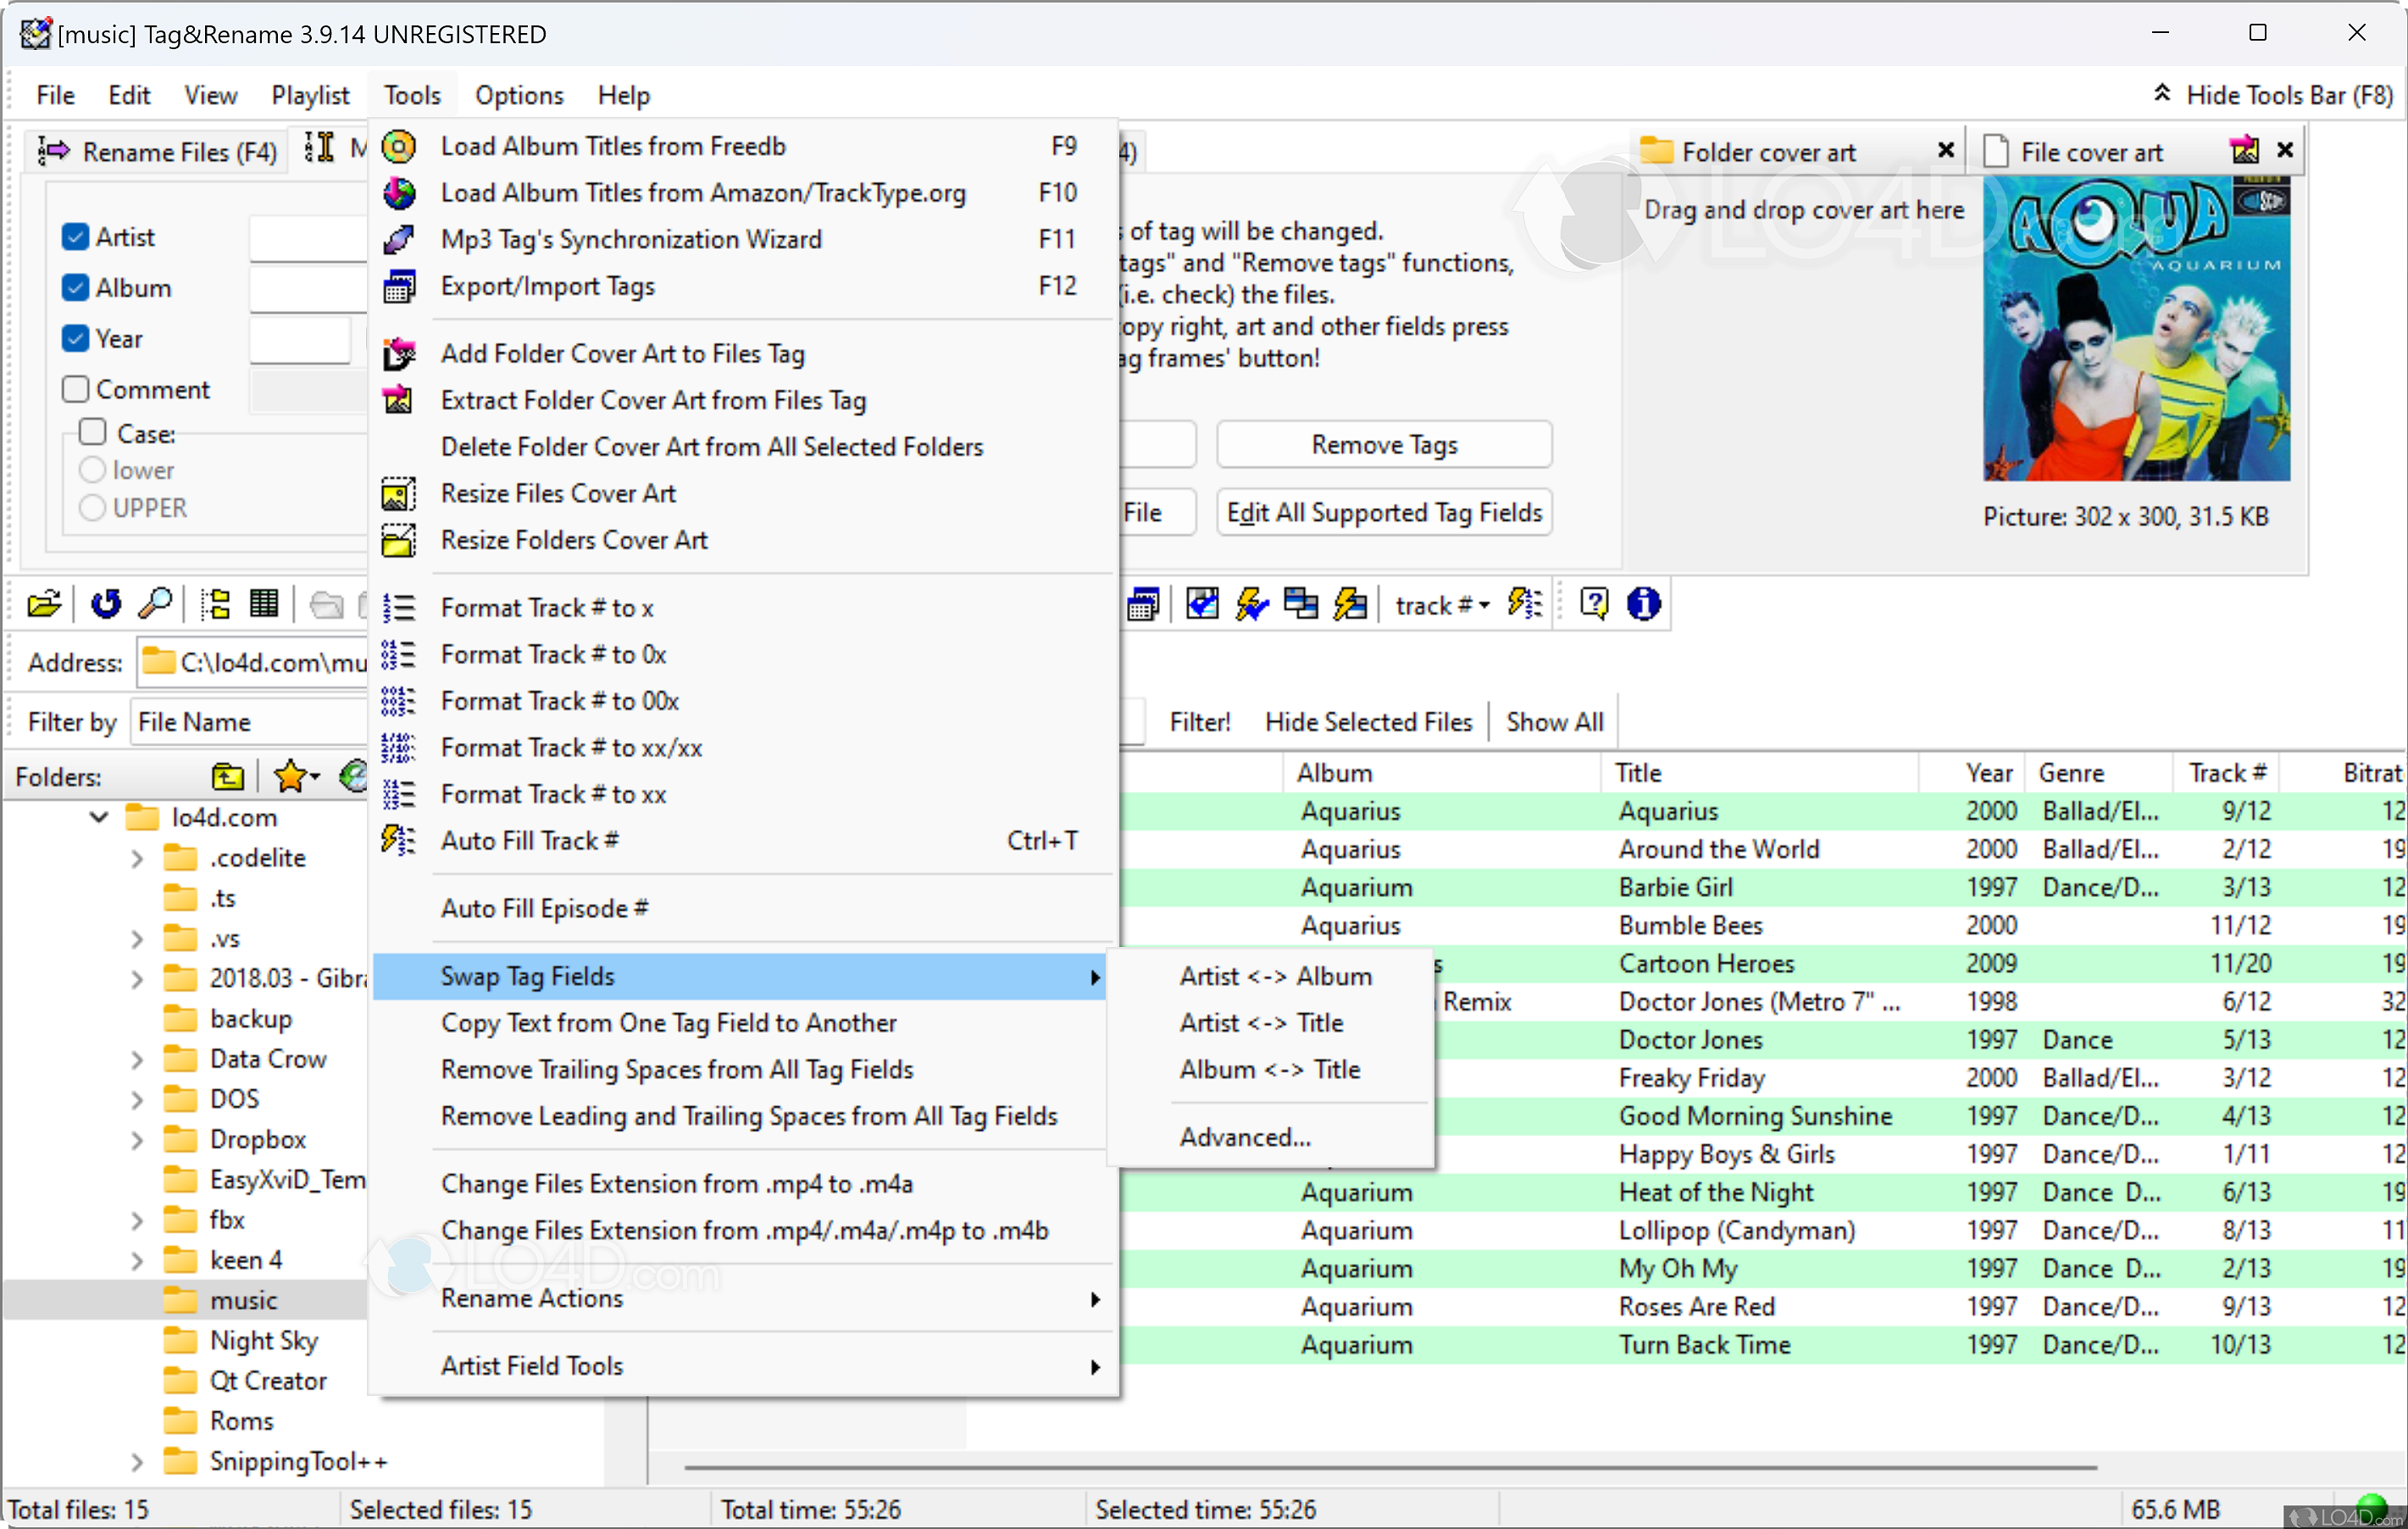Viewport: 2408px width, 1529px height.
Task: Select the UPPER case radio button
Action: point(93,508)
